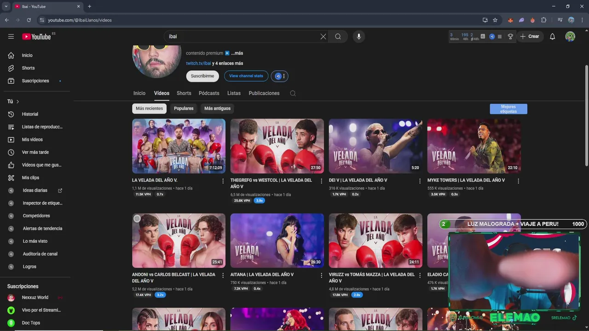Reload the page
Viewport: 589px width, 331px height.
coord(29,20)
